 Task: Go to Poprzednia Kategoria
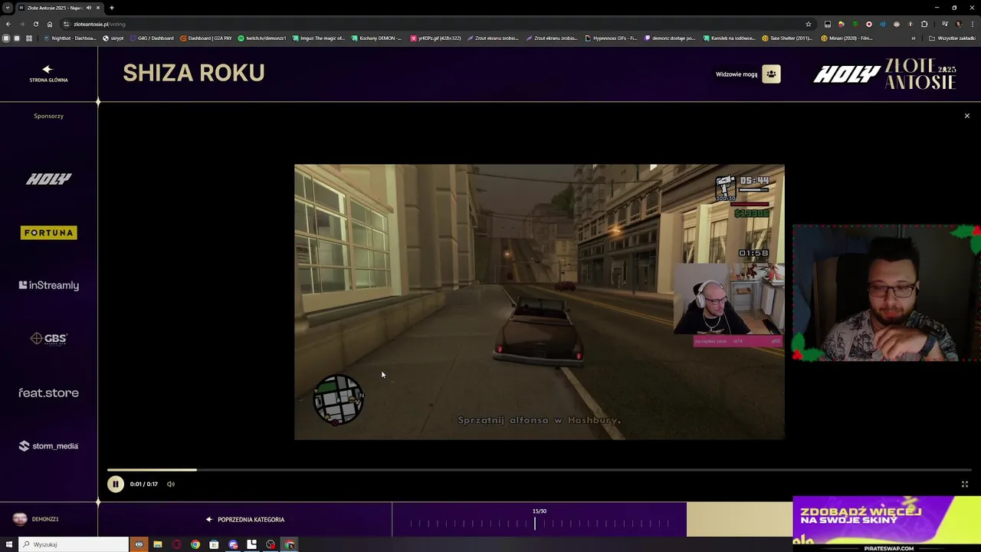245,520
